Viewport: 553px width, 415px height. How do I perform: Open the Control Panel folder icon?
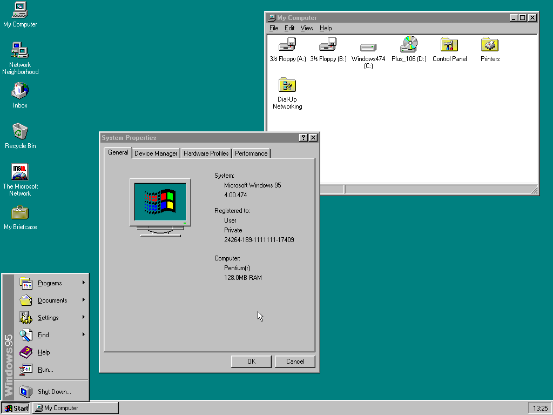tap(449, 45)
